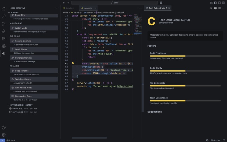227x142 pixels.
Task: Click http.createServer() callback breadcrumb
Action: [x=110, y=13]
